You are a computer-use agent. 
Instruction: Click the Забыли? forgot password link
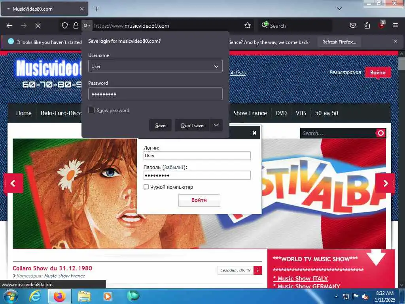pos(174,167)
